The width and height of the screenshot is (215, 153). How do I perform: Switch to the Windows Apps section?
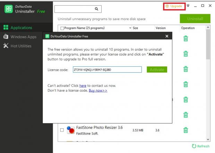[23, 37]
